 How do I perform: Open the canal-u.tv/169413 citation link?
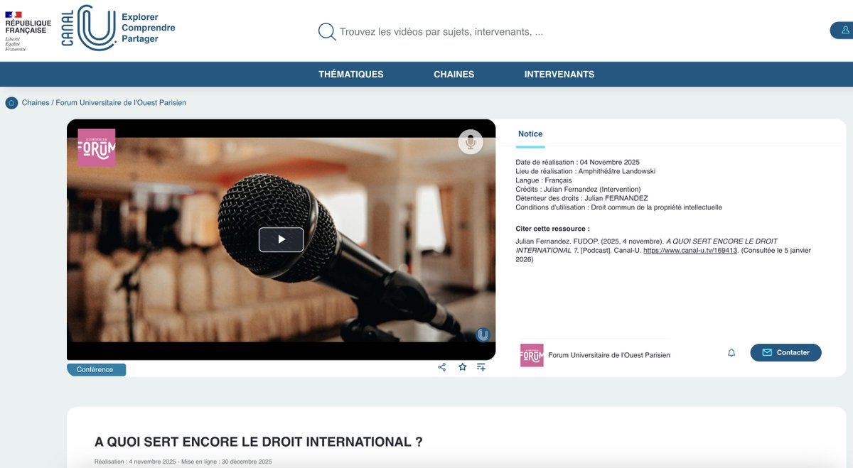click(x=691, y=251)
